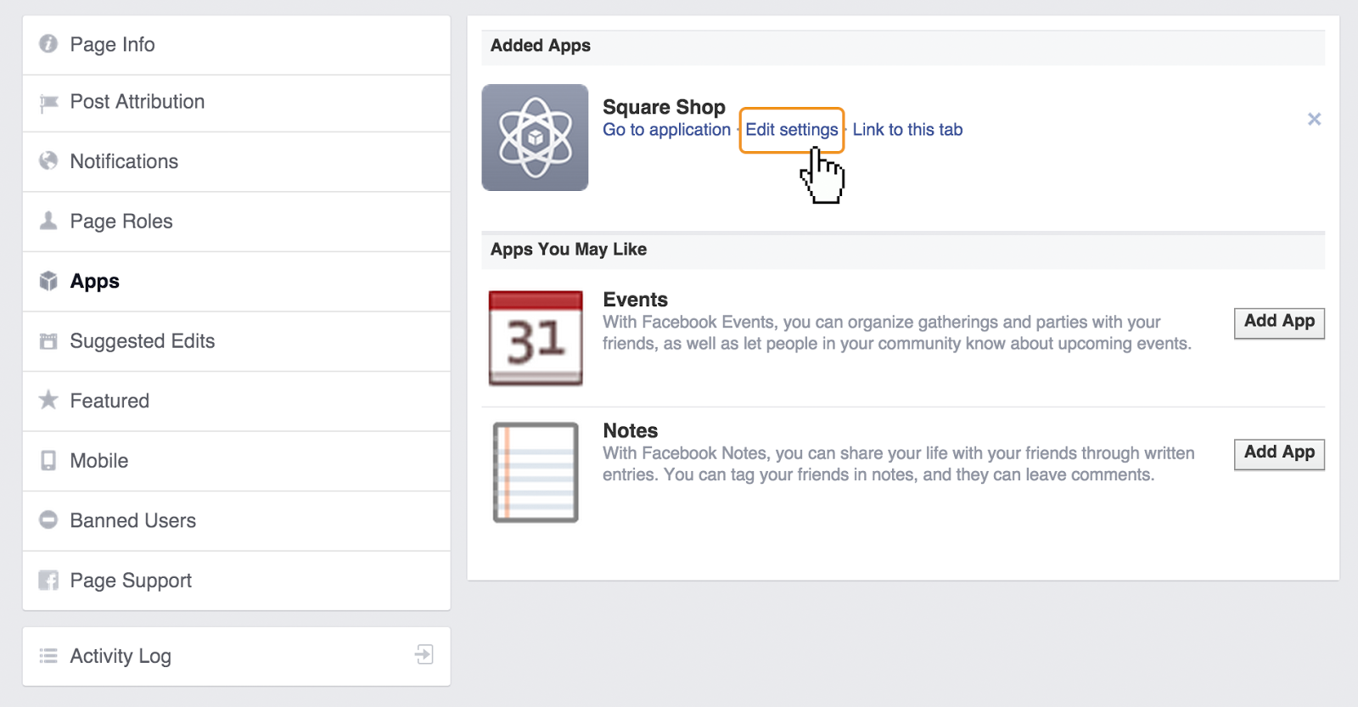Click the Apps cube icon

(x=48, y=281)
